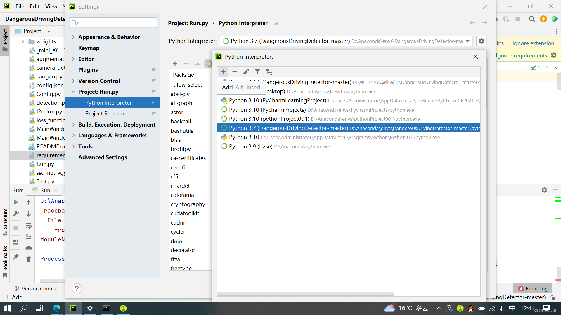Image resolution: width=561 pixels, height=315 pixels.
Task: Open run configuration wrench icon
Action: coord(16,214)
